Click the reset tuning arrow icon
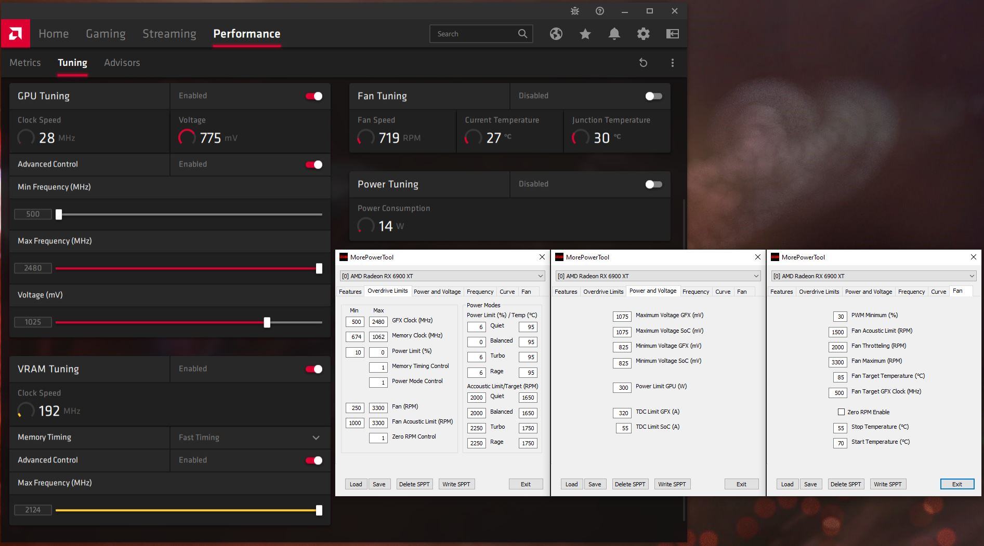Image resolution: width=984 pixels, height=546 pixels. pyautogui.click(x=643, y=63)
